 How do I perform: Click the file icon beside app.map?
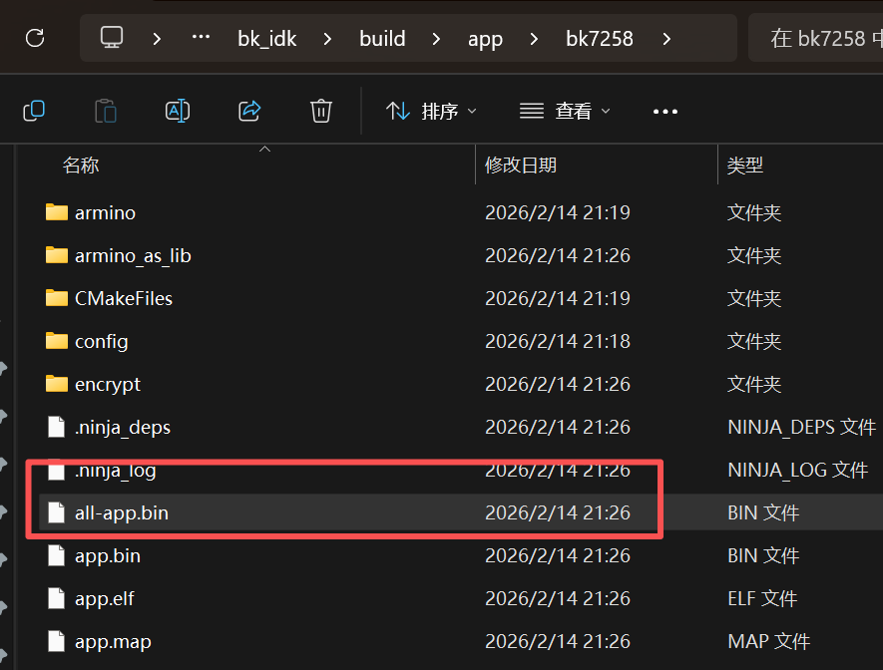[56, 641]
